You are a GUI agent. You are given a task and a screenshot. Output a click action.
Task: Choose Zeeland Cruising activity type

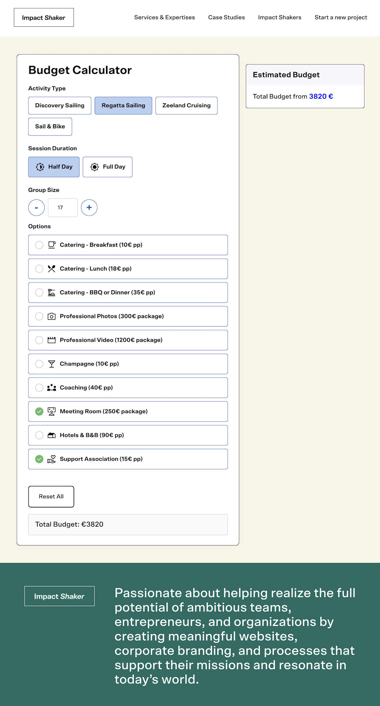click(187, 106)
